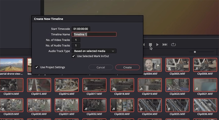Click the Clip0016.MXF filename label
This screenshot has width=219, height=120.
click(x=67, y=94)
